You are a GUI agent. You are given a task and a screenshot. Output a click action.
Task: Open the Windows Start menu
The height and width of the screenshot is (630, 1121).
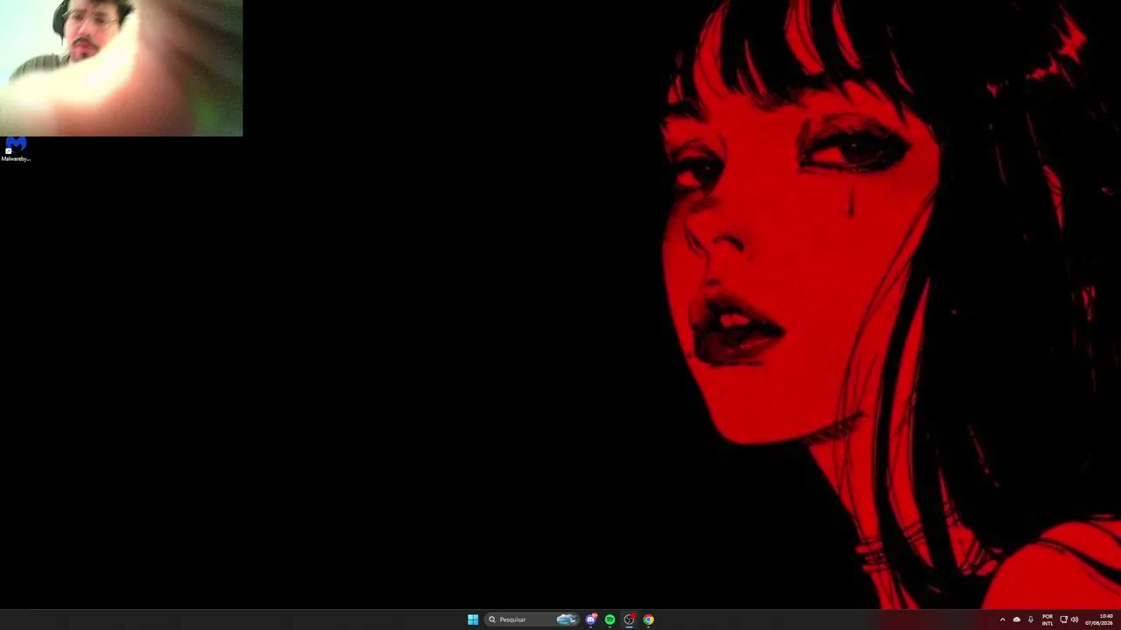click(x=473, y=619)
